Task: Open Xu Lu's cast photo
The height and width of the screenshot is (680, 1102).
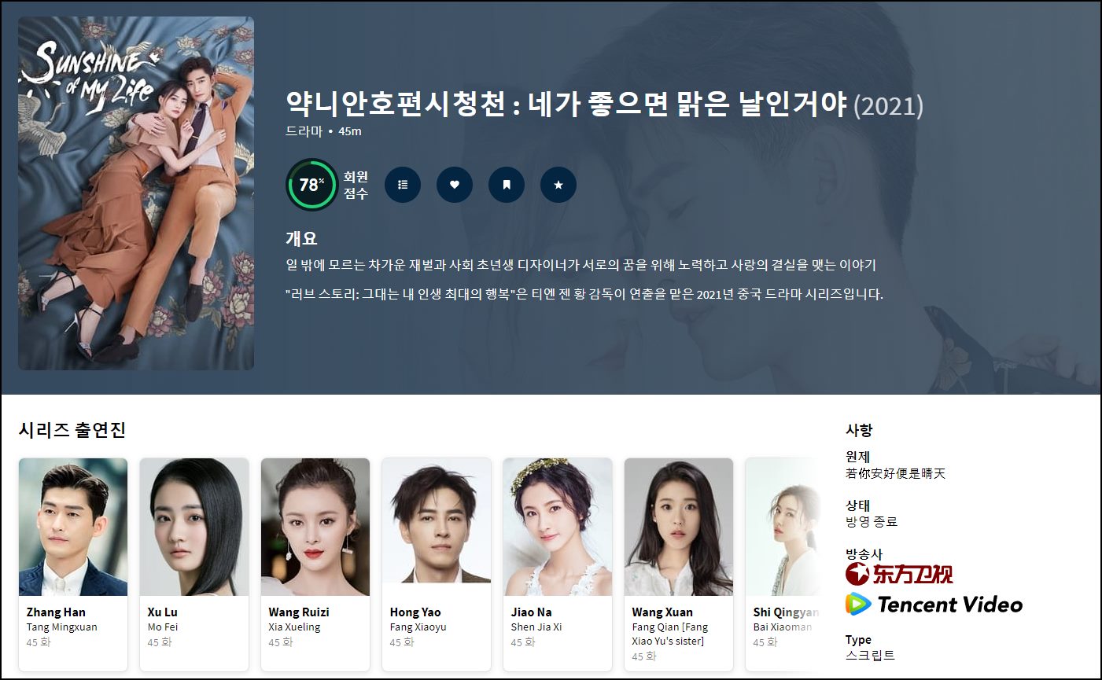Action: [x=194, y=527]
